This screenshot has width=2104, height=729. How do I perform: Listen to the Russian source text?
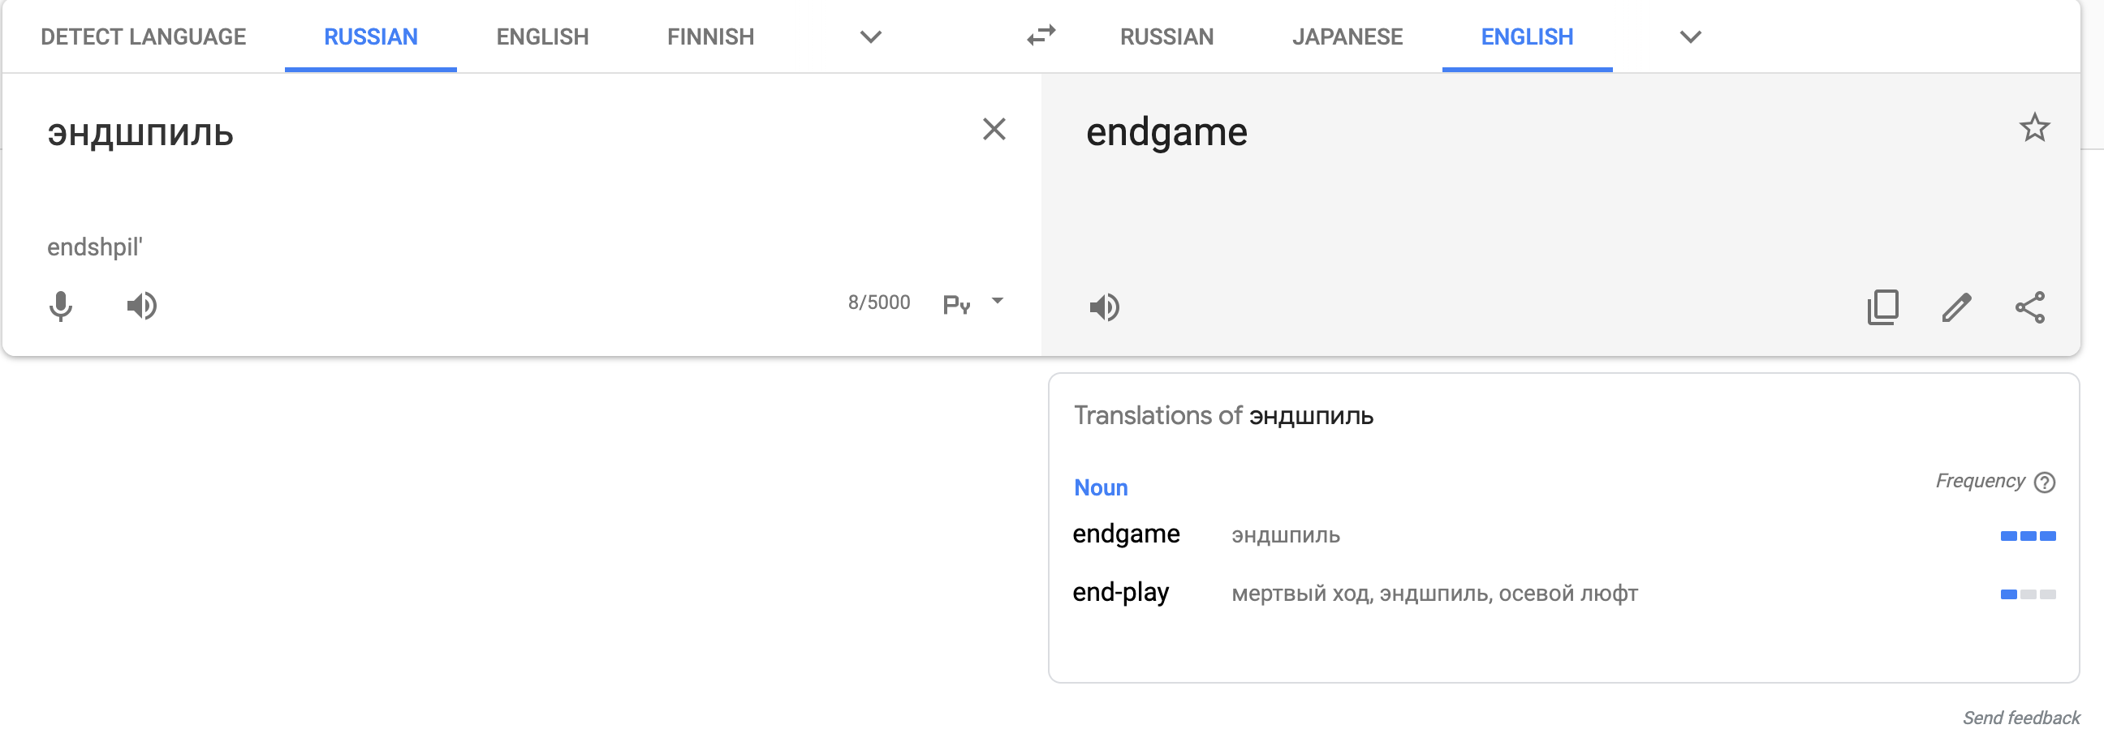point(141,307)
